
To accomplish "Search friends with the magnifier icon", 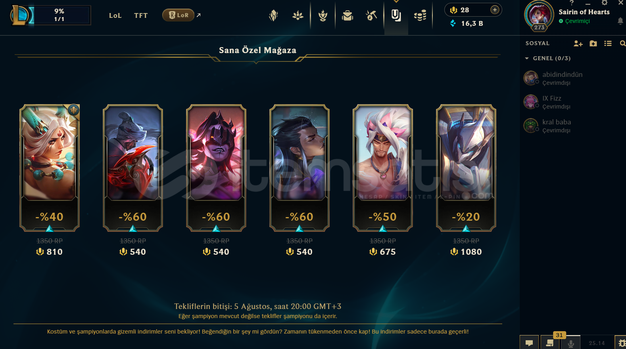I will 622,44.
